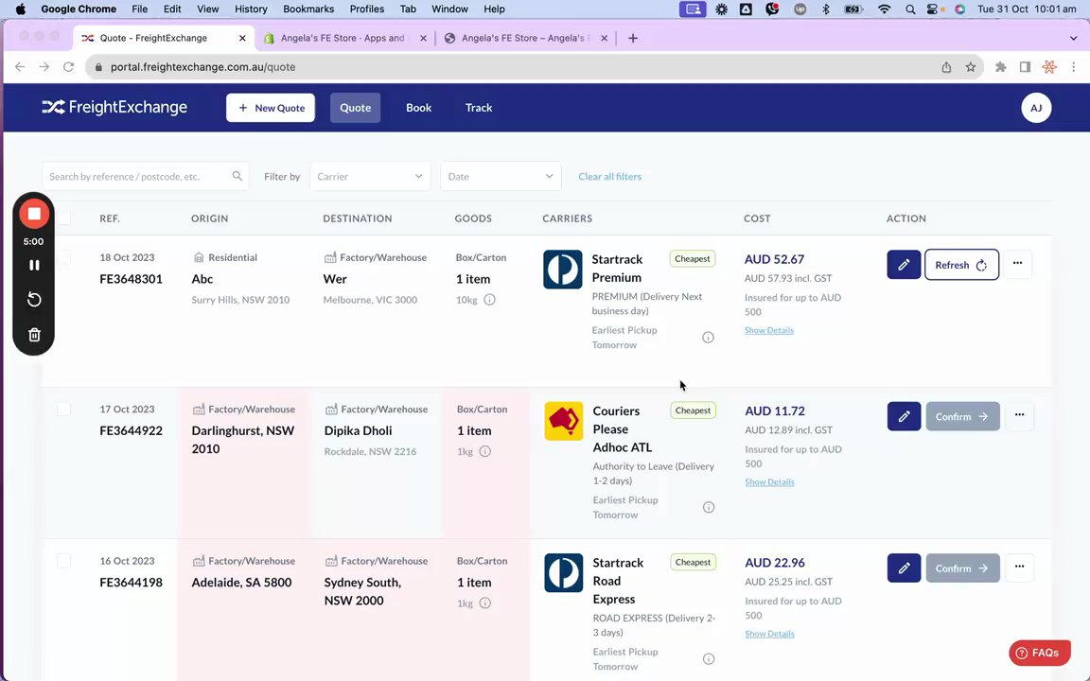
Task: Open the AJ user profile avatar
Action: 1036,108
